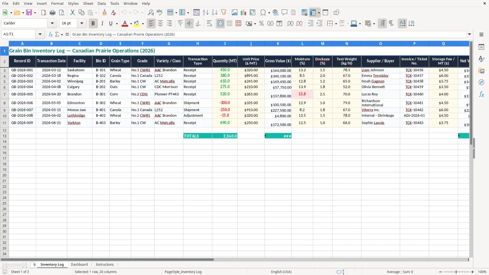Image resolution: width=489 pixels, height=275 pixels.
Task: Toggle Center Vertically alignment
Action: point(189,24)
